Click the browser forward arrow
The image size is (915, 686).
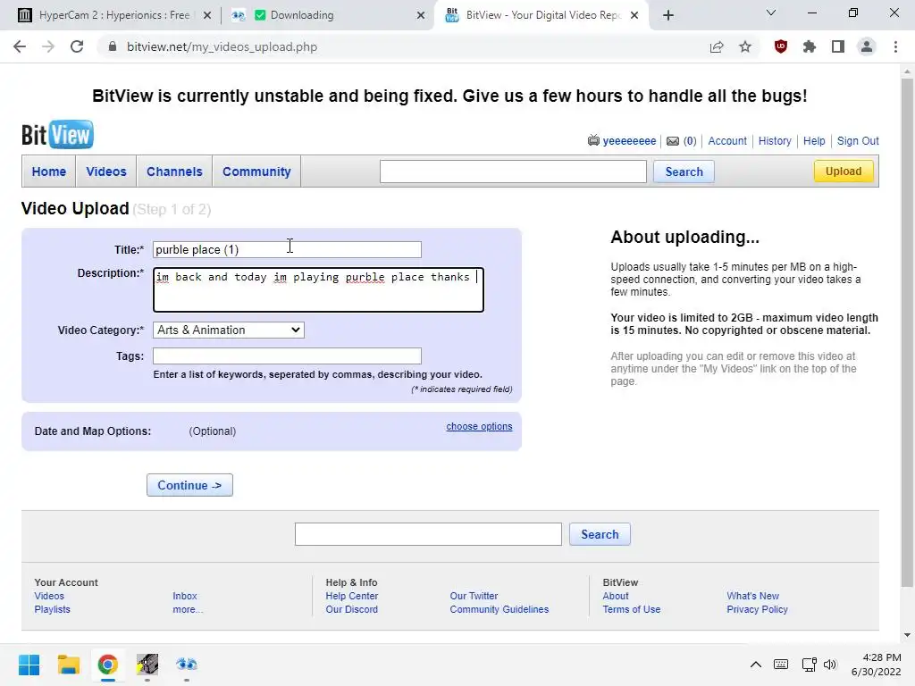pyautogui.click(x=48, y=46)
